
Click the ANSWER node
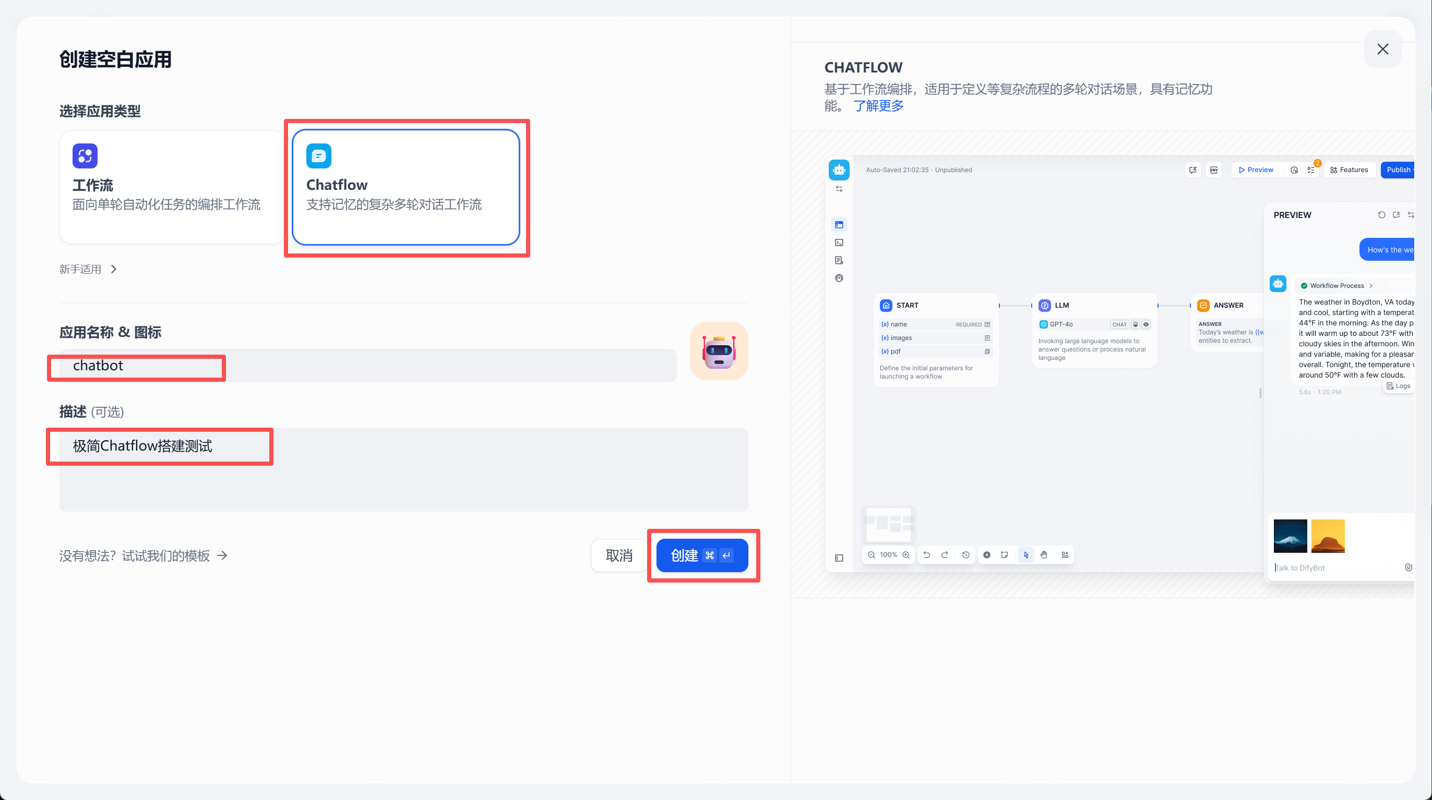tap(1227, 322)
